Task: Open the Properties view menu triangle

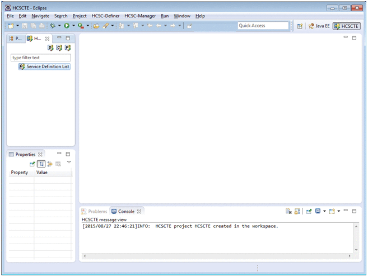Action: (69, 163)
